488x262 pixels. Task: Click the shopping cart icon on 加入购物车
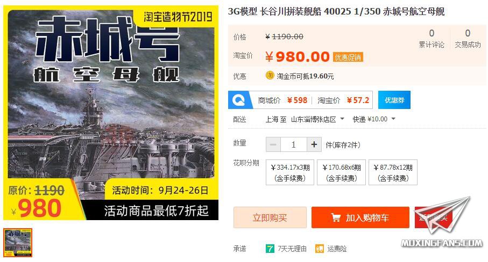(x=336, y=217)
